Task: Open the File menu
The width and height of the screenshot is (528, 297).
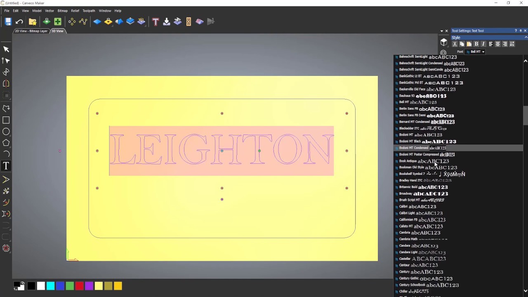Action: click(7, 11)
